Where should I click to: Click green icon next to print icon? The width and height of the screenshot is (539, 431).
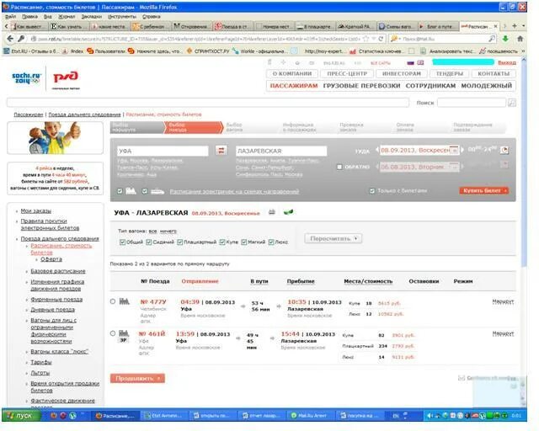click(x=288, y=212)
